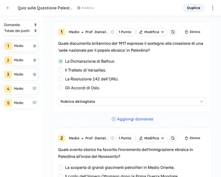Click the yellow number 2 badge in question card
Viewport: 221px width, 177px height.
coord(62,138)
